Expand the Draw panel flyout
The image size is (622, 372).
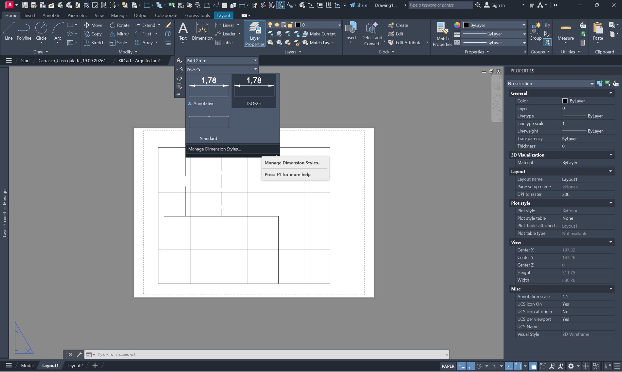coord(41,52)
